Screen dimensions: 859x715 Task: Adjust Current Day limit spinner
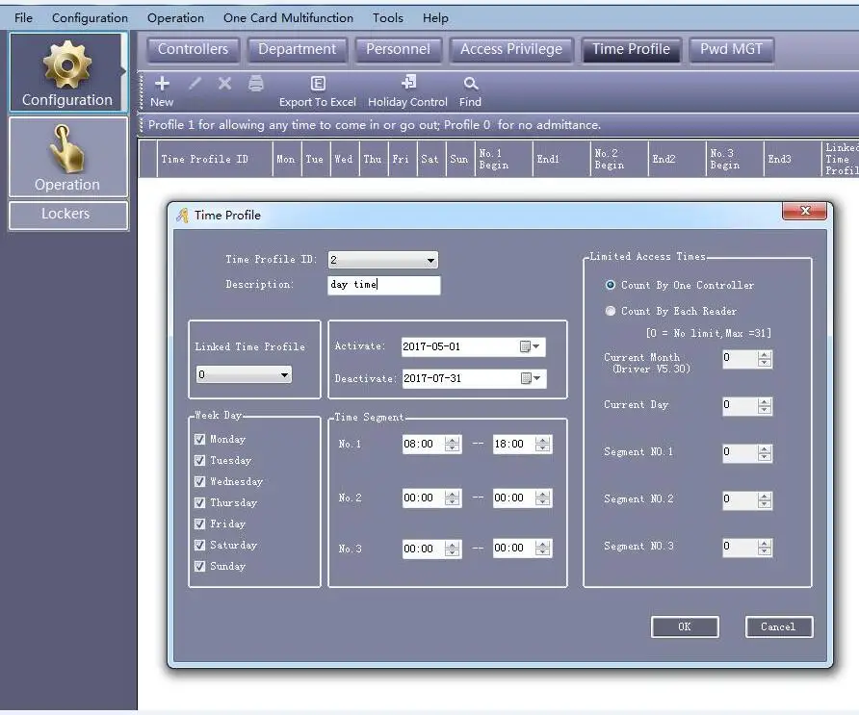(765, 406)
